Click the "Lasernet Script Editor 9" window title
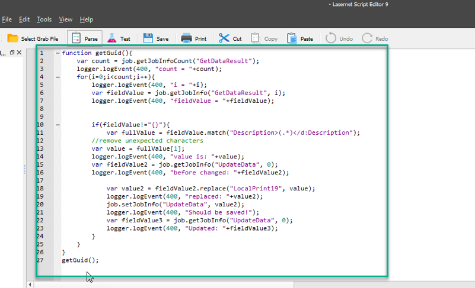Viewport: 475px width, 288px height. (360, 5)
